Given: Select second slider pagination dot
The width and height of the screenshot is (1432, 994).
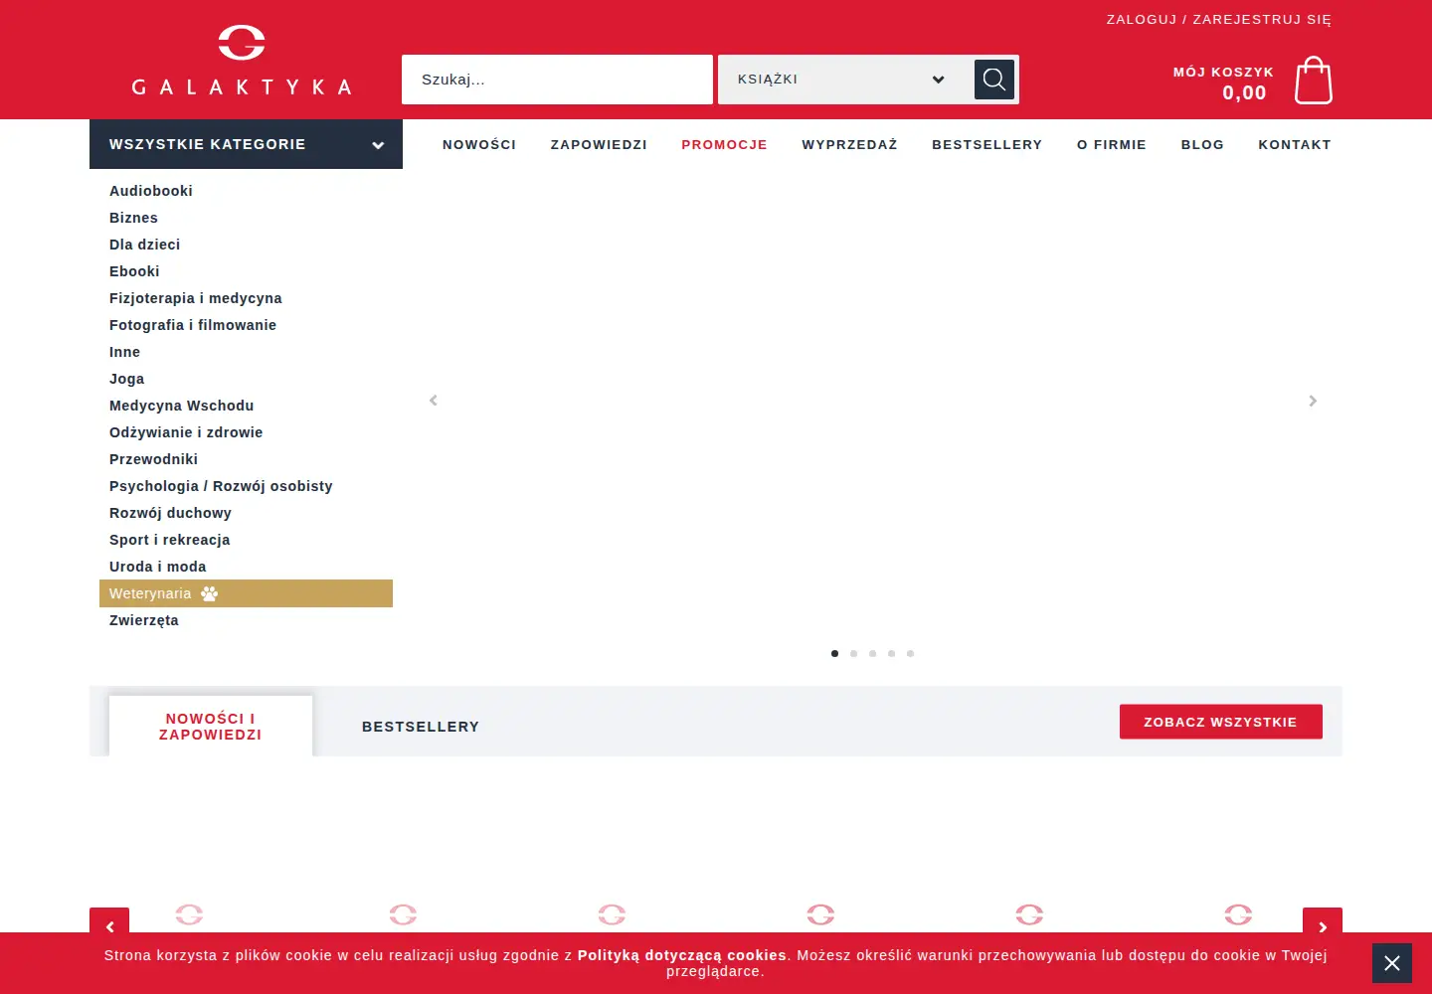Looking at the screenshot, I should click(853, 654).
